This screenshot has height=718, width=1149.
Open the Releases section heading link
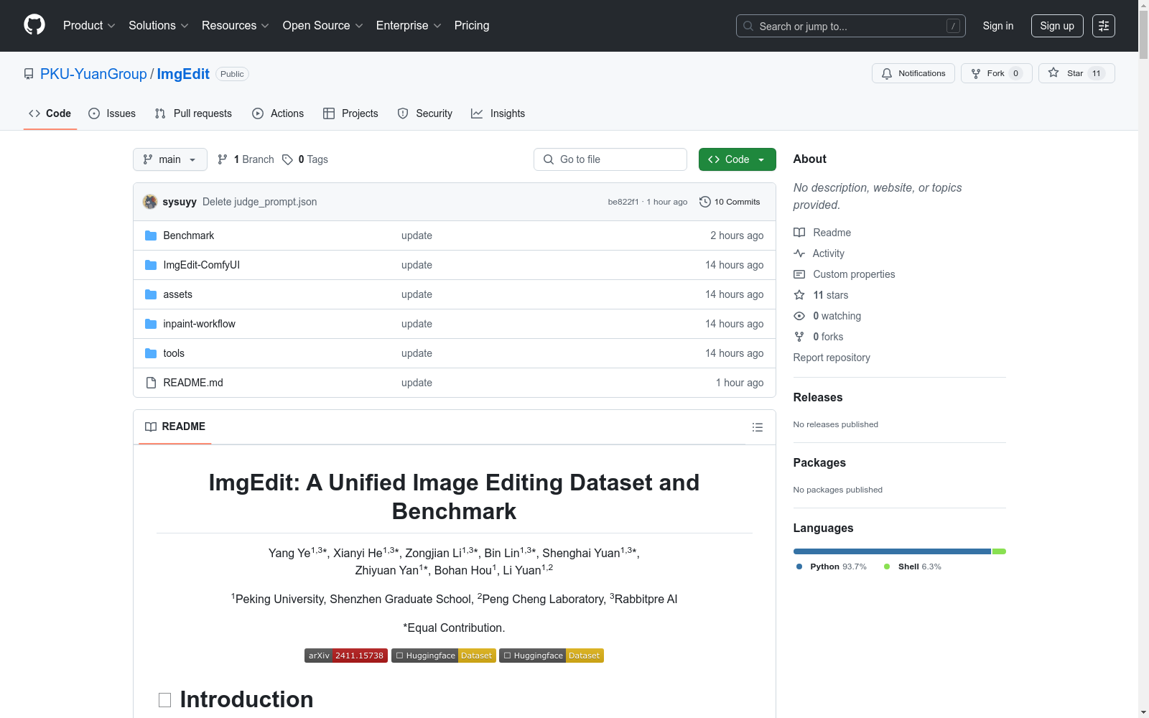click(818, 398)
